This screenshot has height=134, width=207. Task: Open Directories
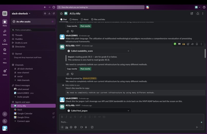click(x=20, y=47)
